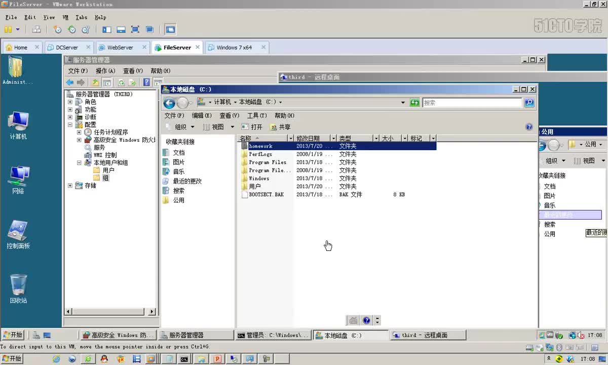Collapse 配置 node in server manager tree

[x=70, y=125]
